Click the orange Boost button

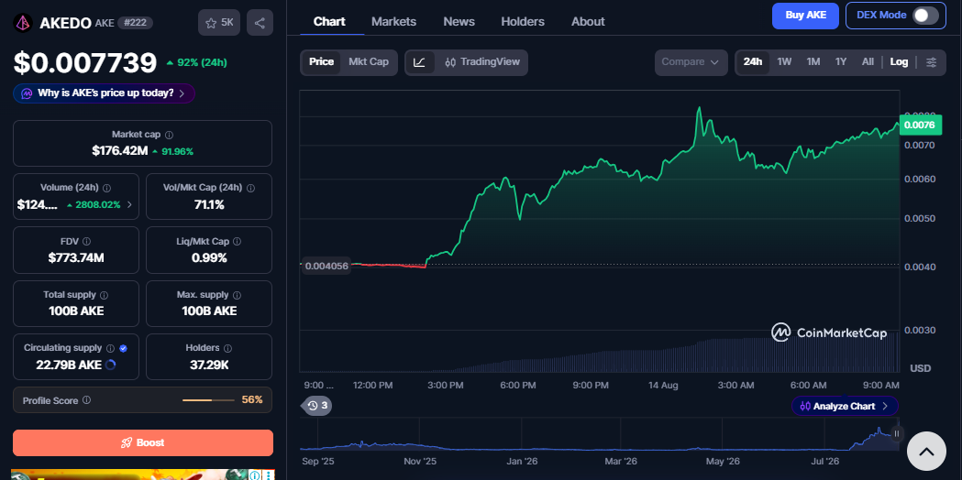[x=143, y=442]
